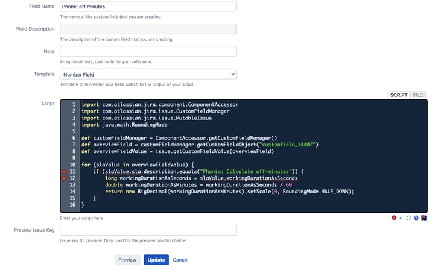Click "double workingDurationAsMinutes" on line 13
Viewport: 432px width, 270px height.
(x=151, y=184)
